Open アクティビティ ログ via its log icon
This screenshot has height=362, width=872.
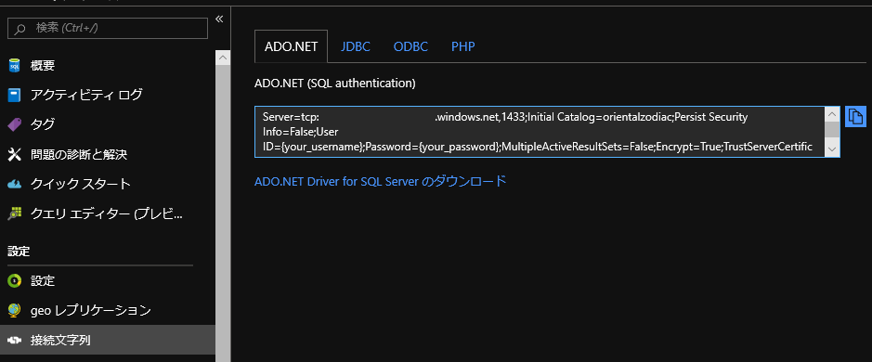pyautogui.click(x=15, y=95)
